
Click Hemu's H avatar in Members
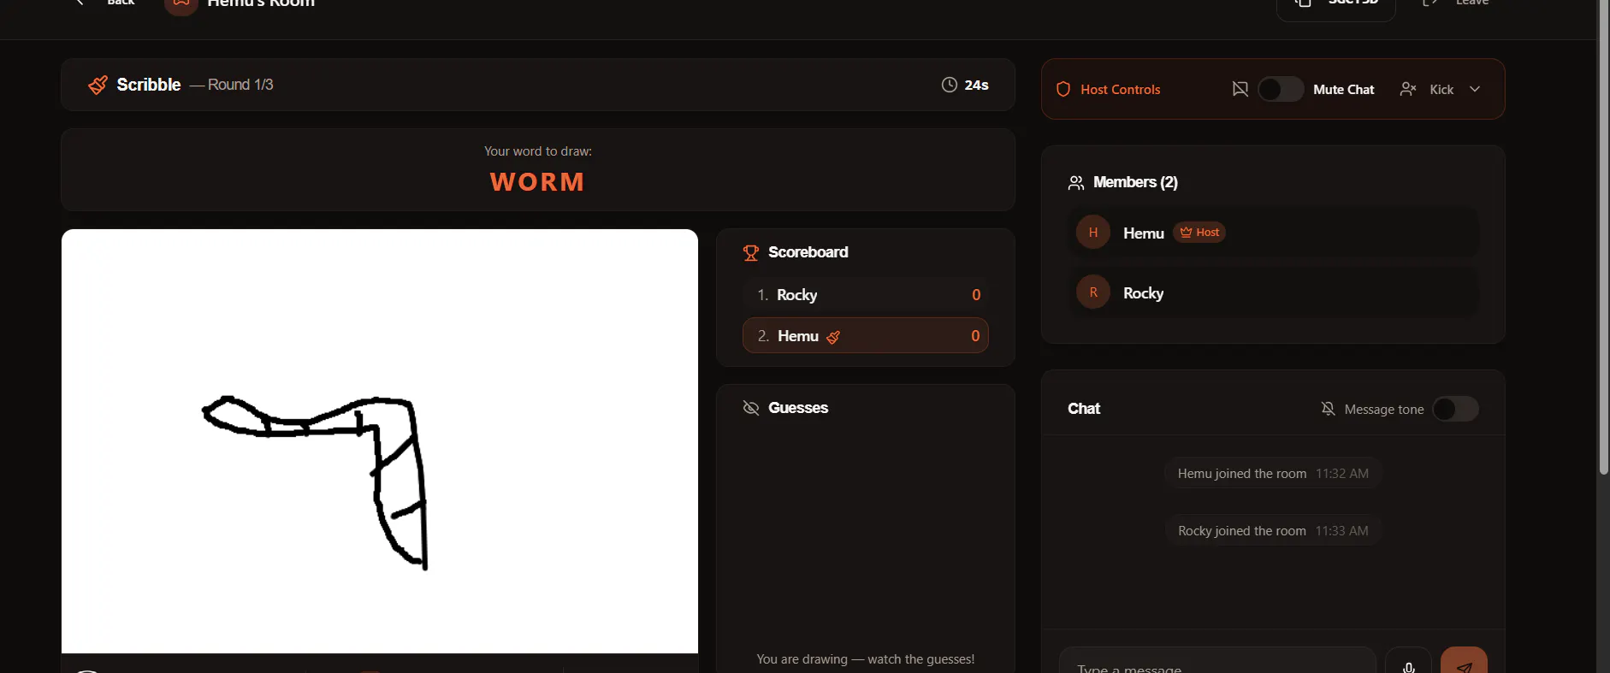point(1093,233)
